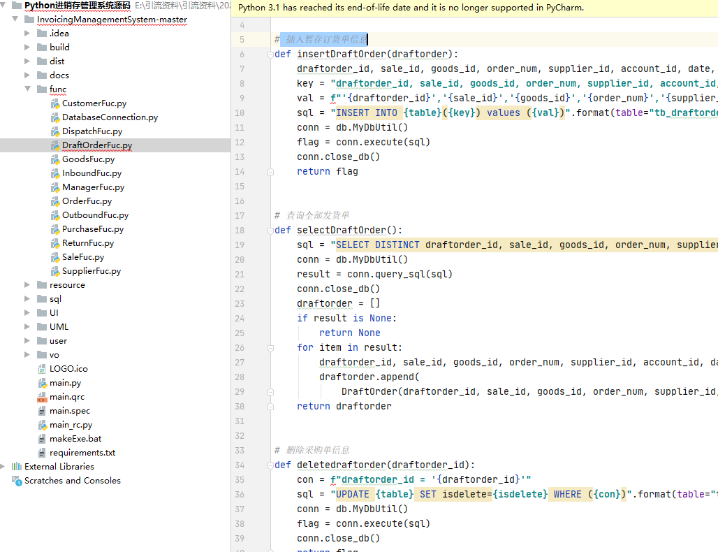Click 'draftorder = []' on line 23
Viewport: 718px width, 552px height.
click(338, 303)
